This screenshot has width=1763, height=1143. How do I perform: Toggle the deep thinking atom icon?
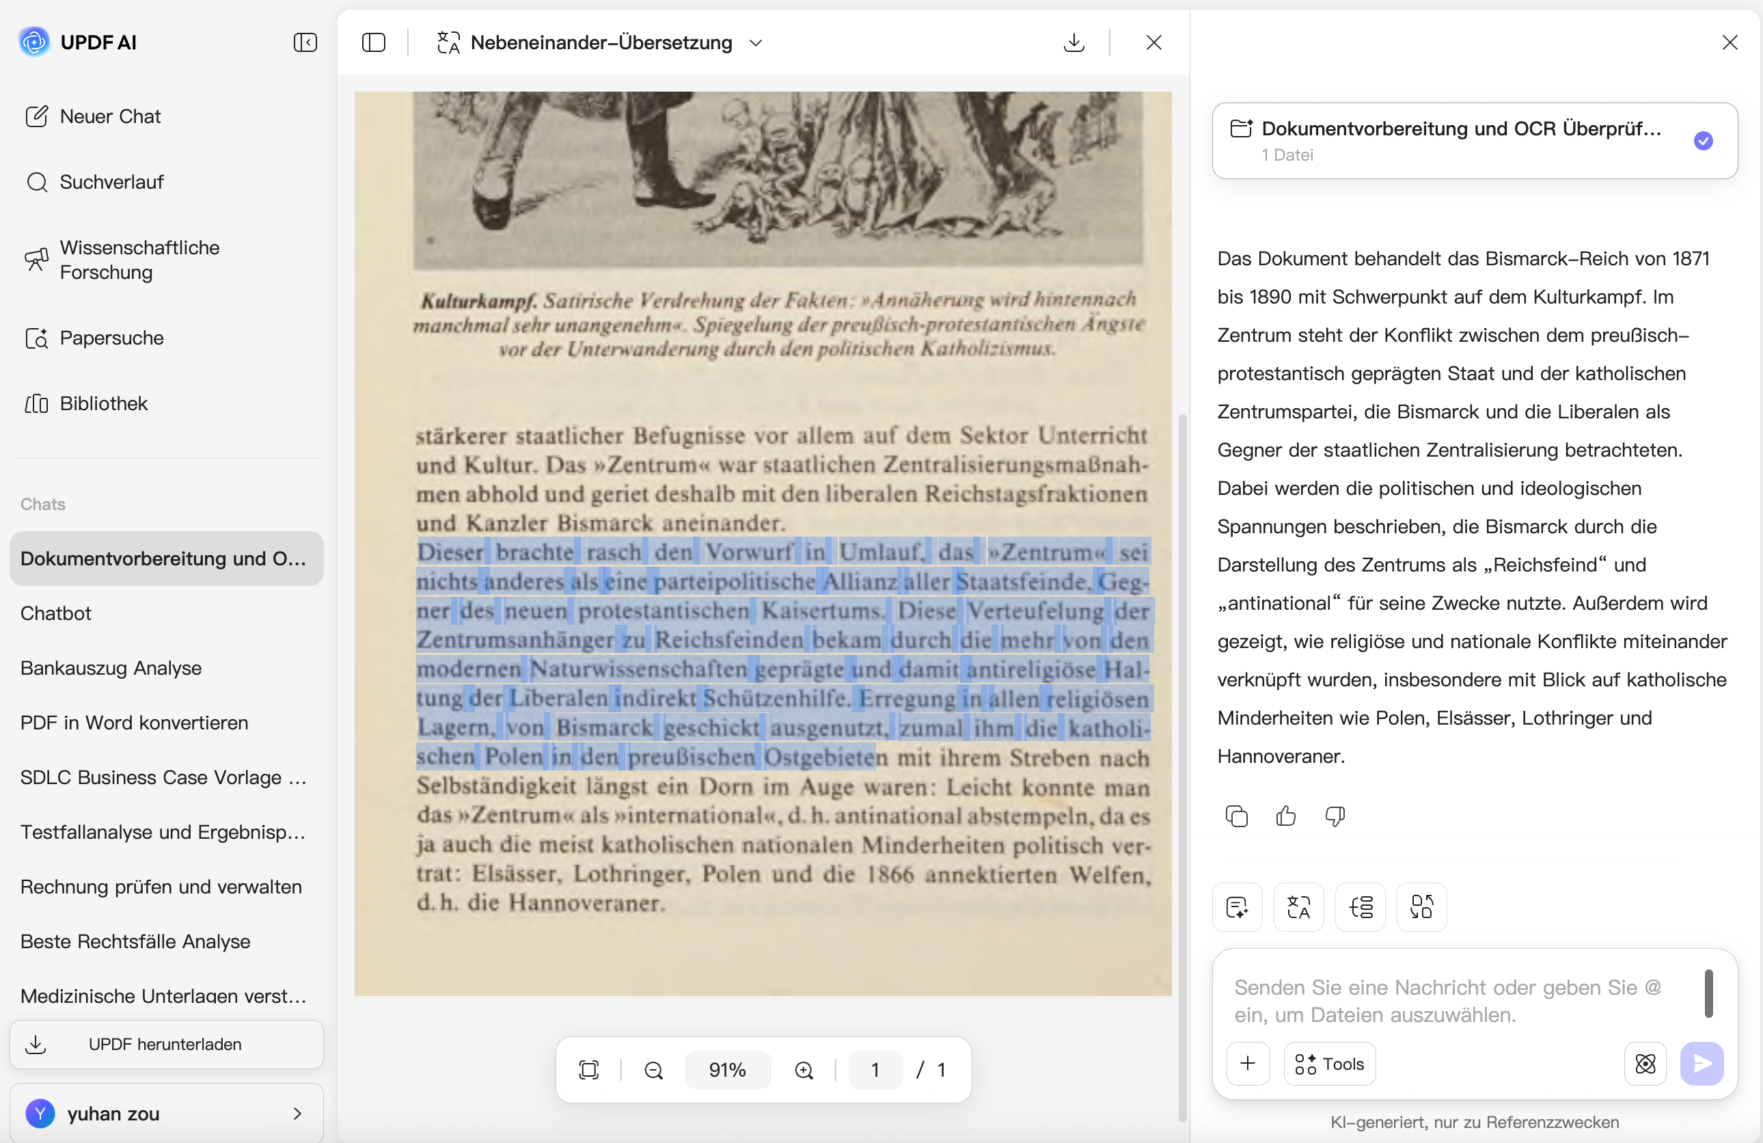click(1645, 1064)
